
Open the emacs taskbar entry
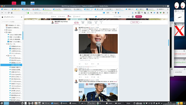[x=73, y=103]
